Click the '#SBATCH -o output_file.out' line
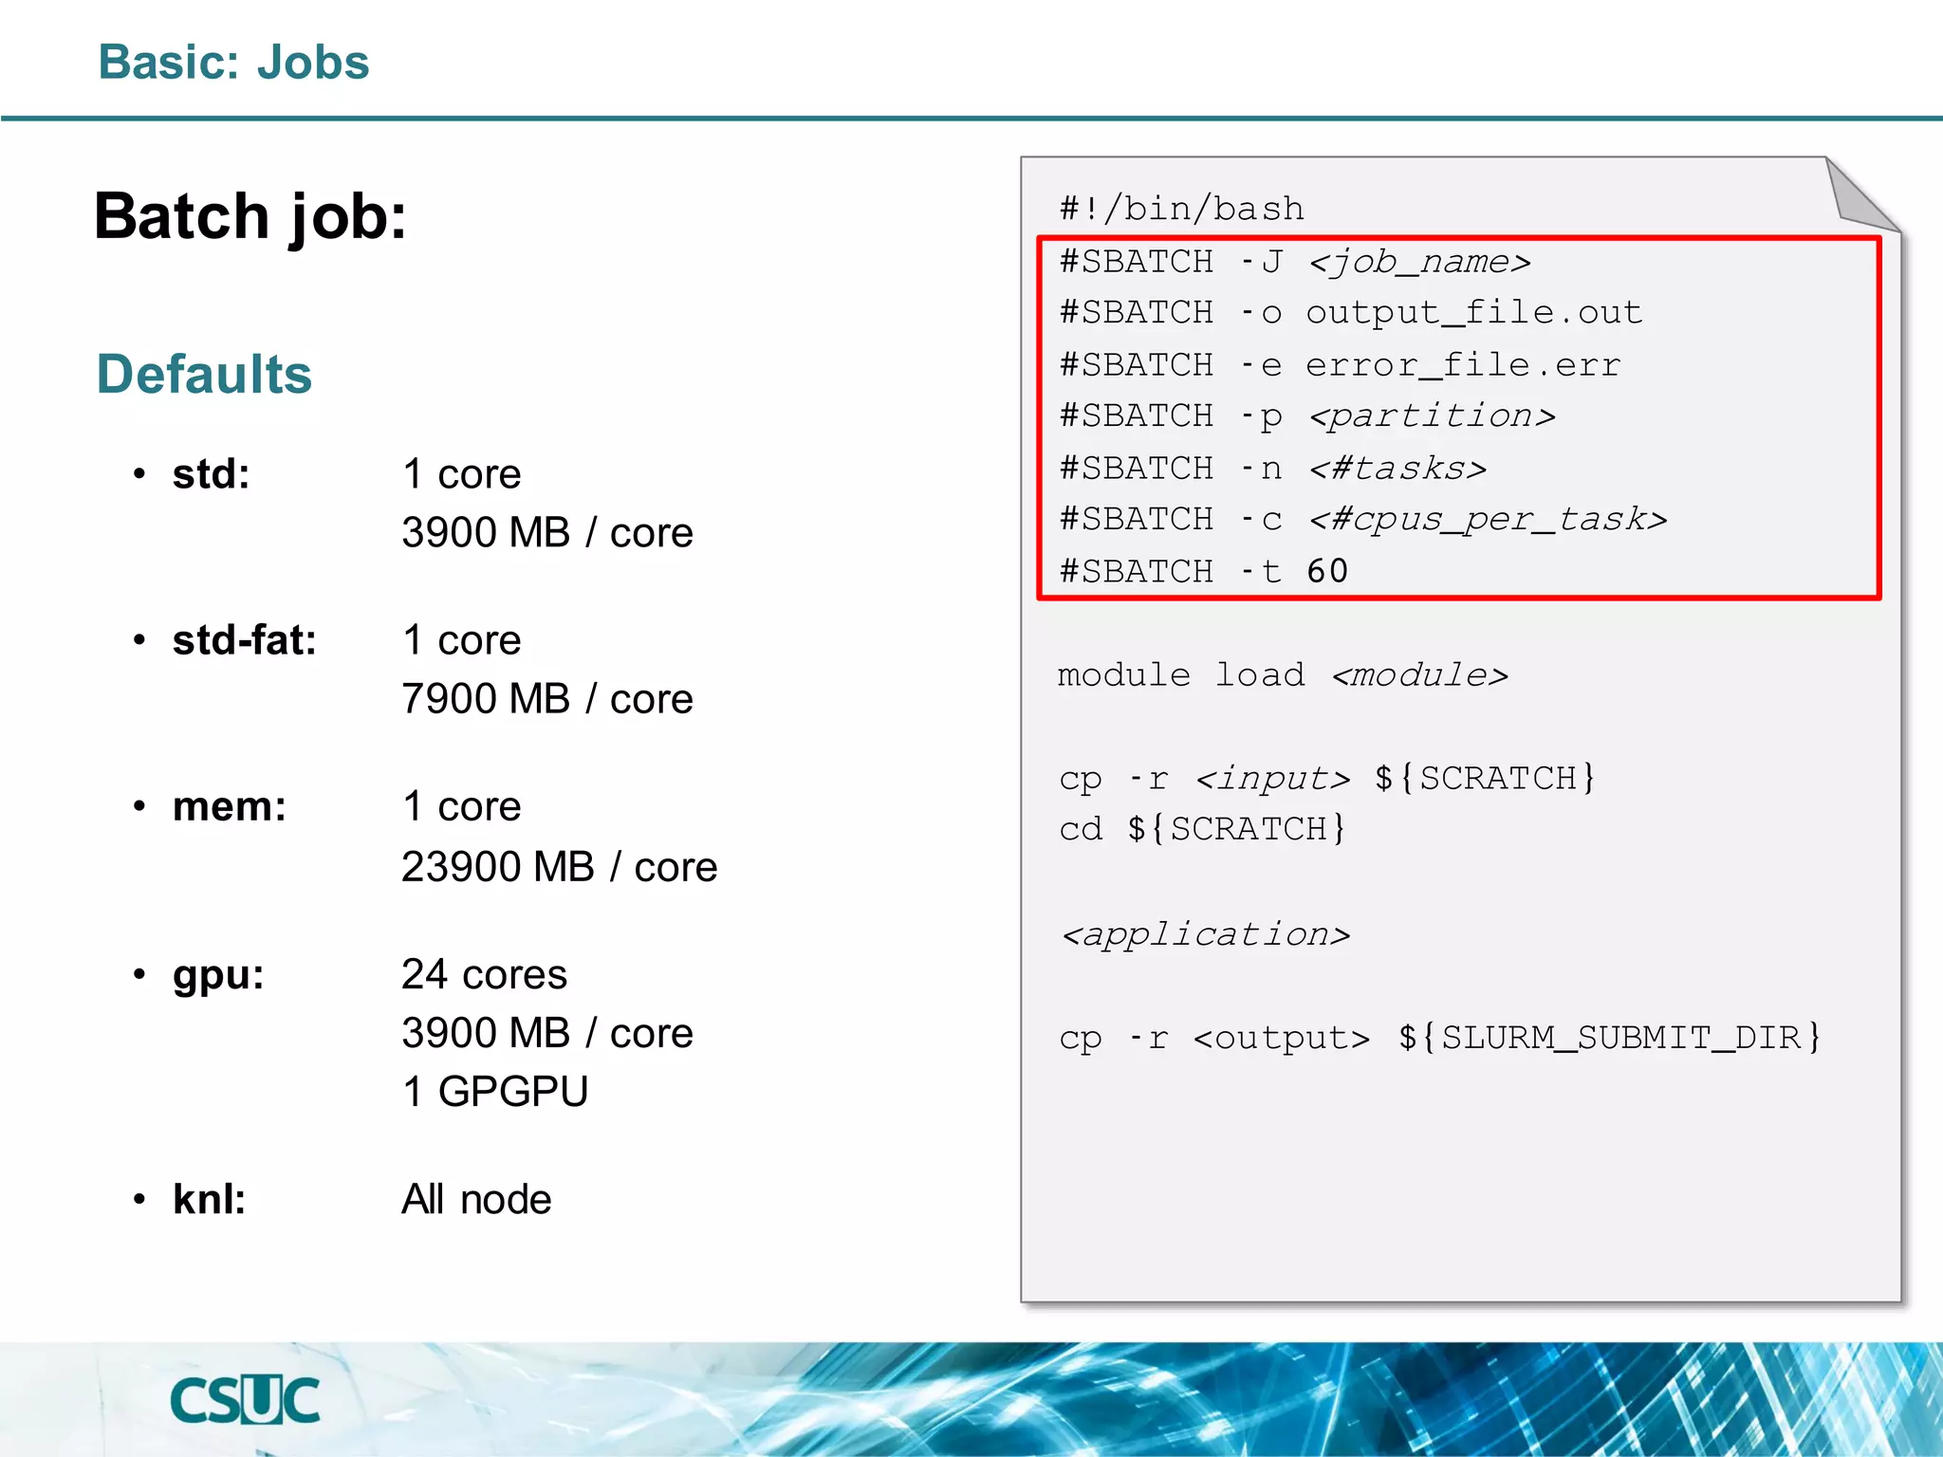 pos(1351,313)
